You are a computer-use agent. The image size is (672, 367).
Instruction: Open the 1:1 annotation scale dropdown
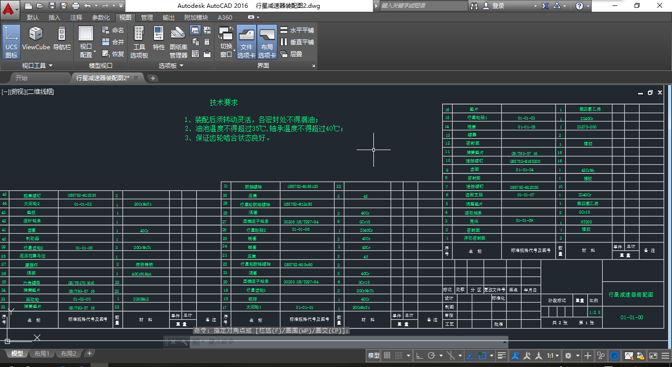point(552,356)
